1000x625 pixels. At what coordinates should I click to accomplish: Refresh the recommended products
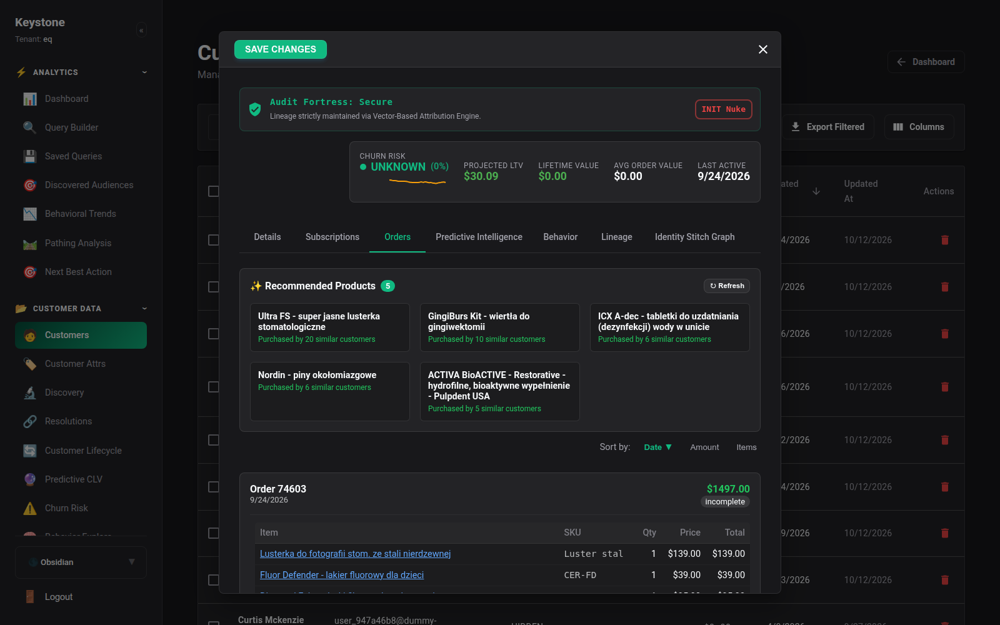[x=727, y=286]
